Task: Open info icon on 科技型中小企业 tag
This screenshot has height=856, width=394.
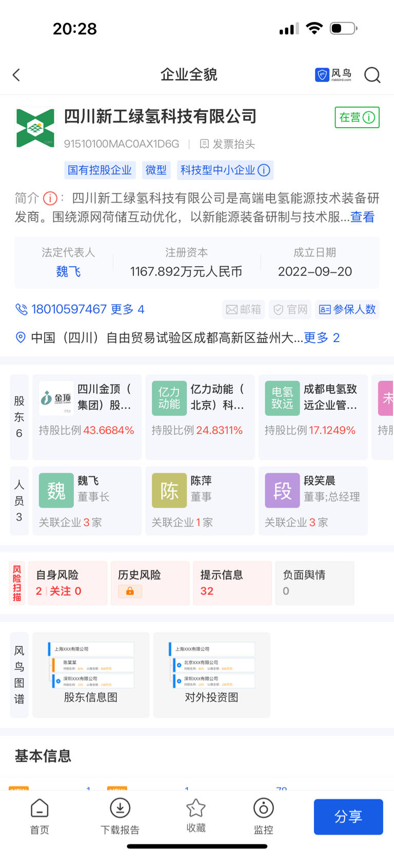Action: click(x=264, y=170)
